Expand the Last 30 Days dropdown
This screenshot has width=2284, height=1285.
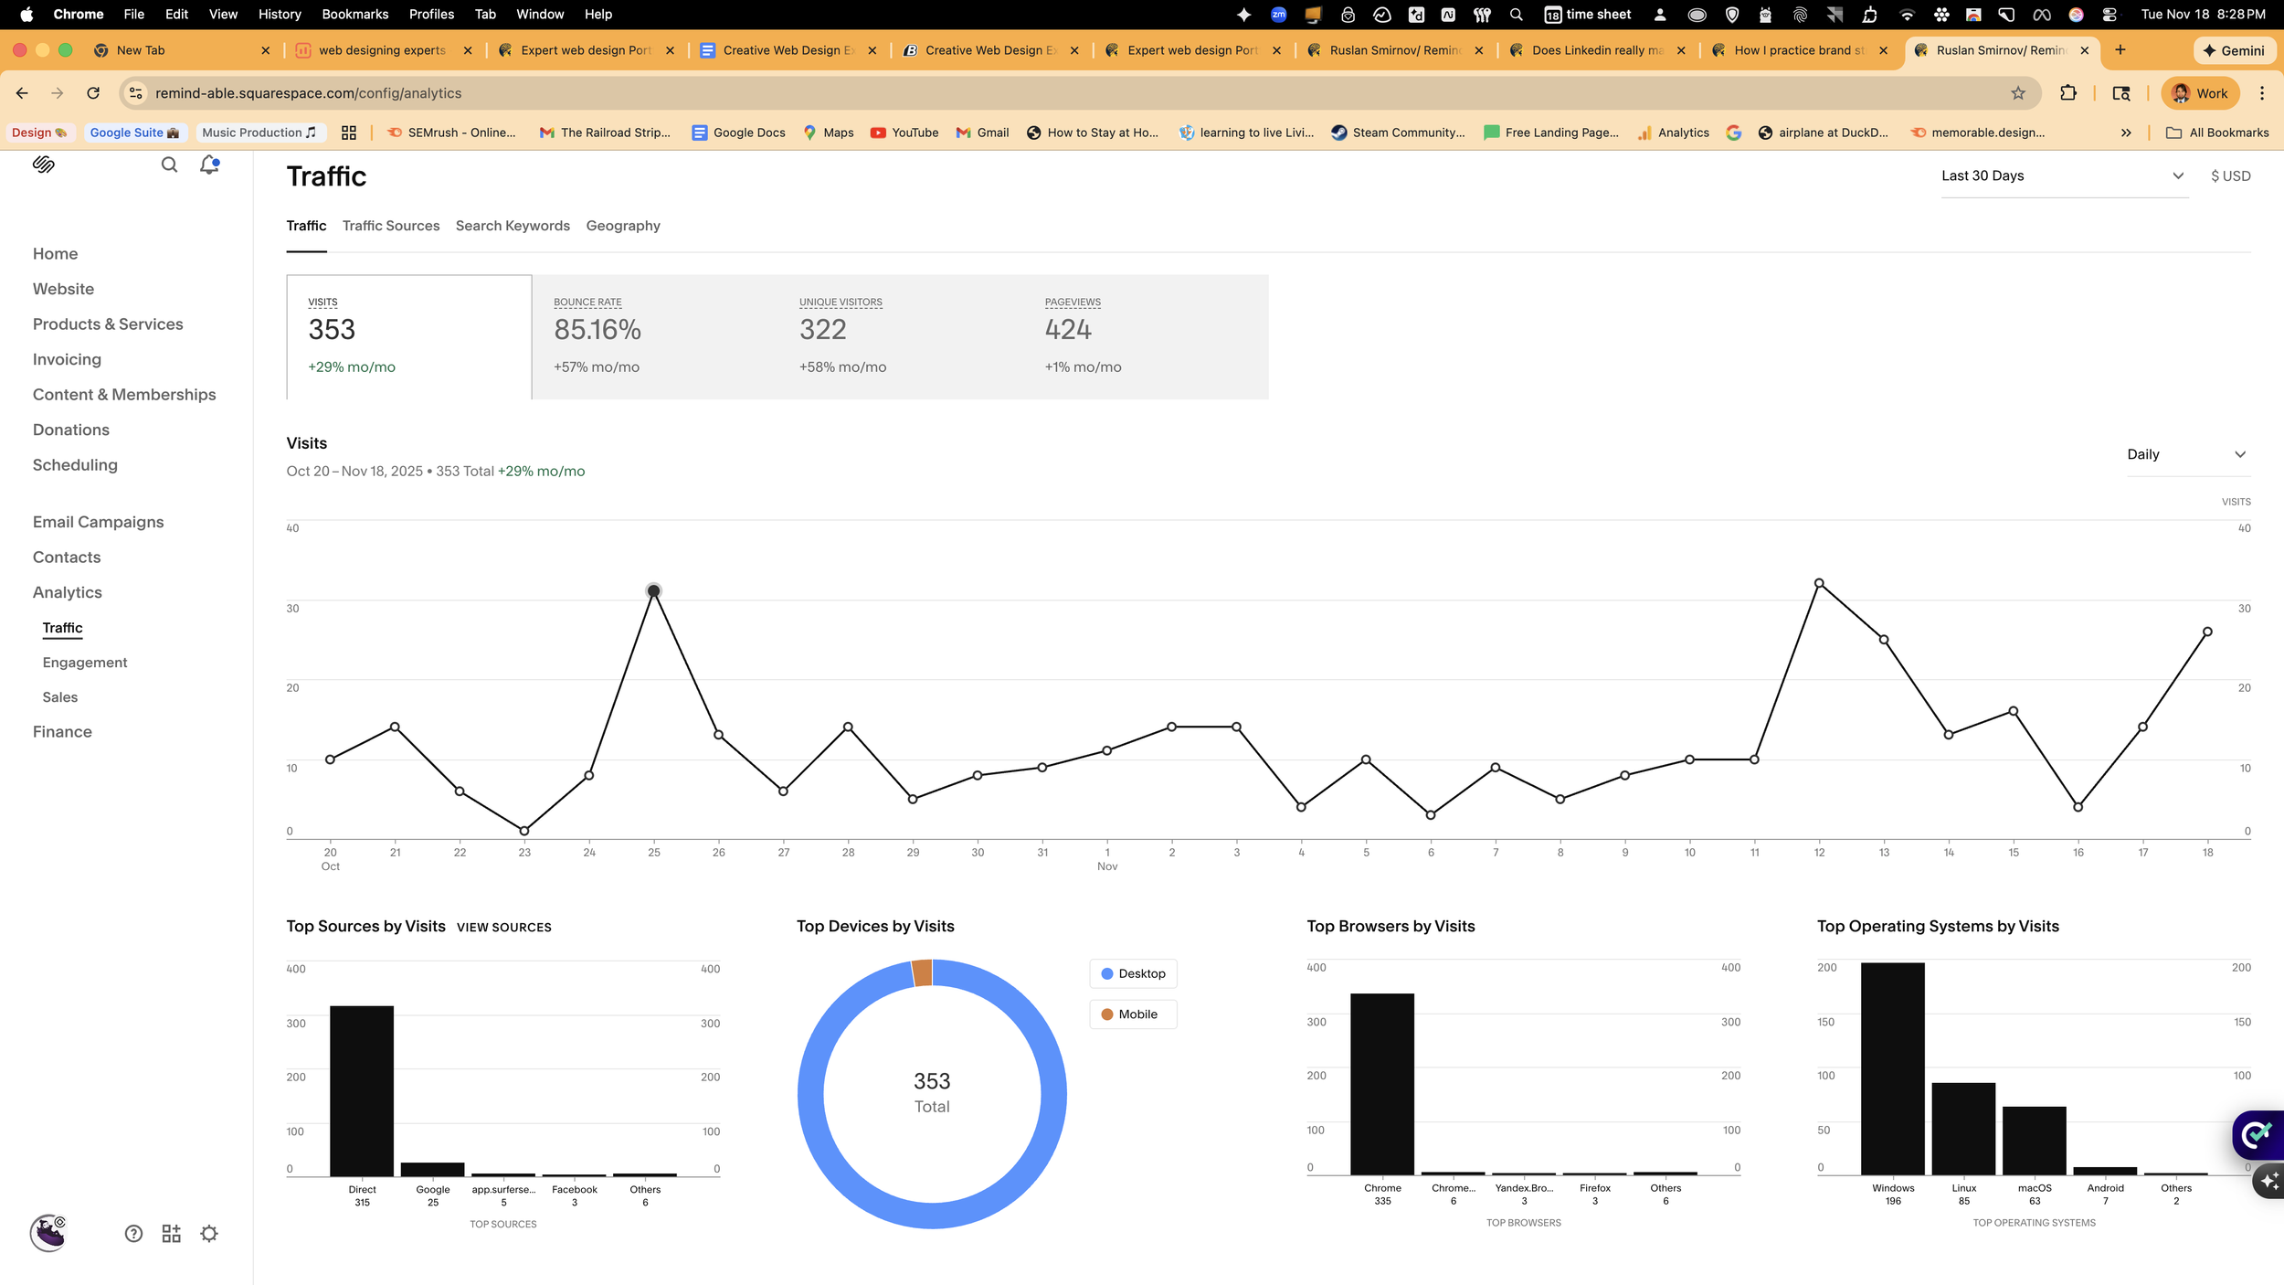click(x=2063, y=175)
